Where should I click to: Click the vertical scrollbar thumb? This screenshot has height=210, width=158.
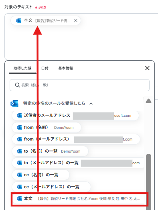[148, 182]
